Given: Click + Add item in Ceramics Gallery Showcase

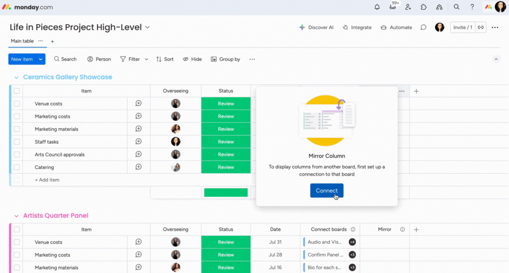Looking at the screenshot, I should (47, 180).
